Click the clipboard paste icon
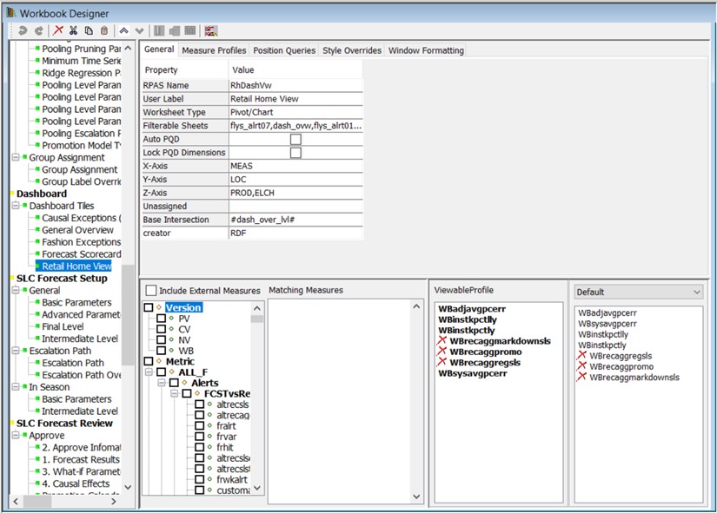The width and height of the screenshot is (717, 513). click(x=104, y=31)
